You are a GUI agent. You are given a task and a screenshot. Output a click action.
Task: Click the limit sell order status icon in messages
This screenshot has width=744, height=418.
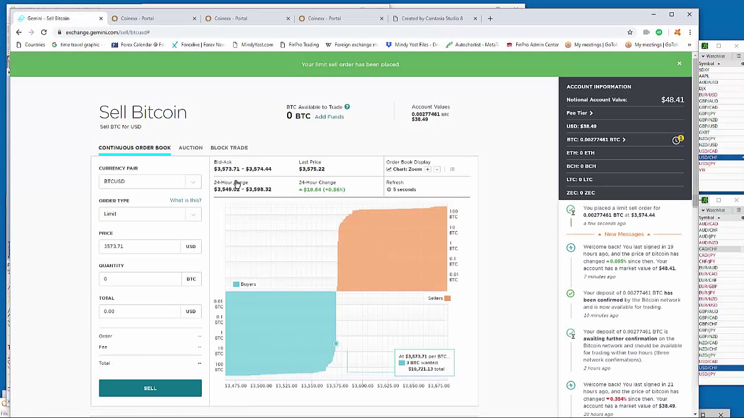[x=571, y=210]
